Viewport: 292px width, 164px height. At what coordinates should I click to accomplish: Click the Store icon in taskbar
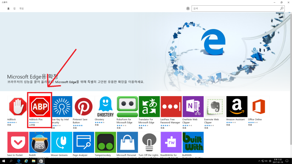pos(41,161)
